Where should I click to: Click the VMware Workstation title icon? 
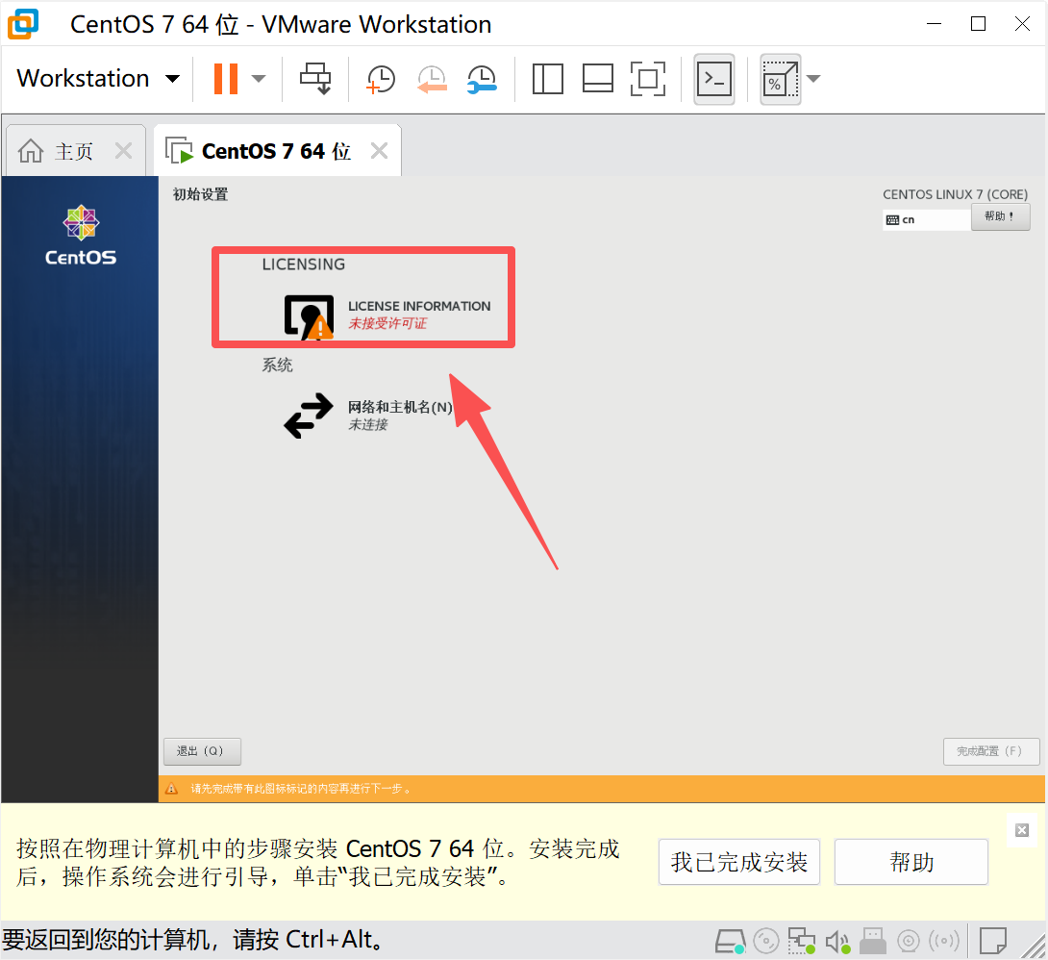[x=23, y=24]
